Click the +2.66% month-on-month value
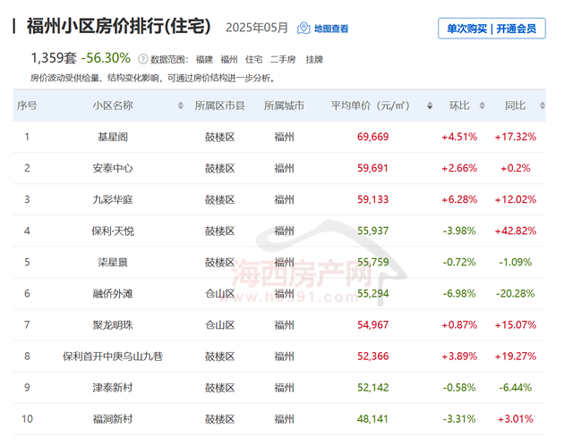The width and height of the screenshot is (573, 445). [x=459, y=169]
